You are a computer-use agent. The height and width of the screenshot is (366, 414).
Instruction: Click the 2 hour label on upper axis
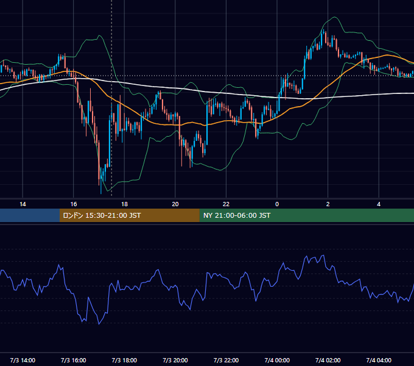tap(328, 204)
